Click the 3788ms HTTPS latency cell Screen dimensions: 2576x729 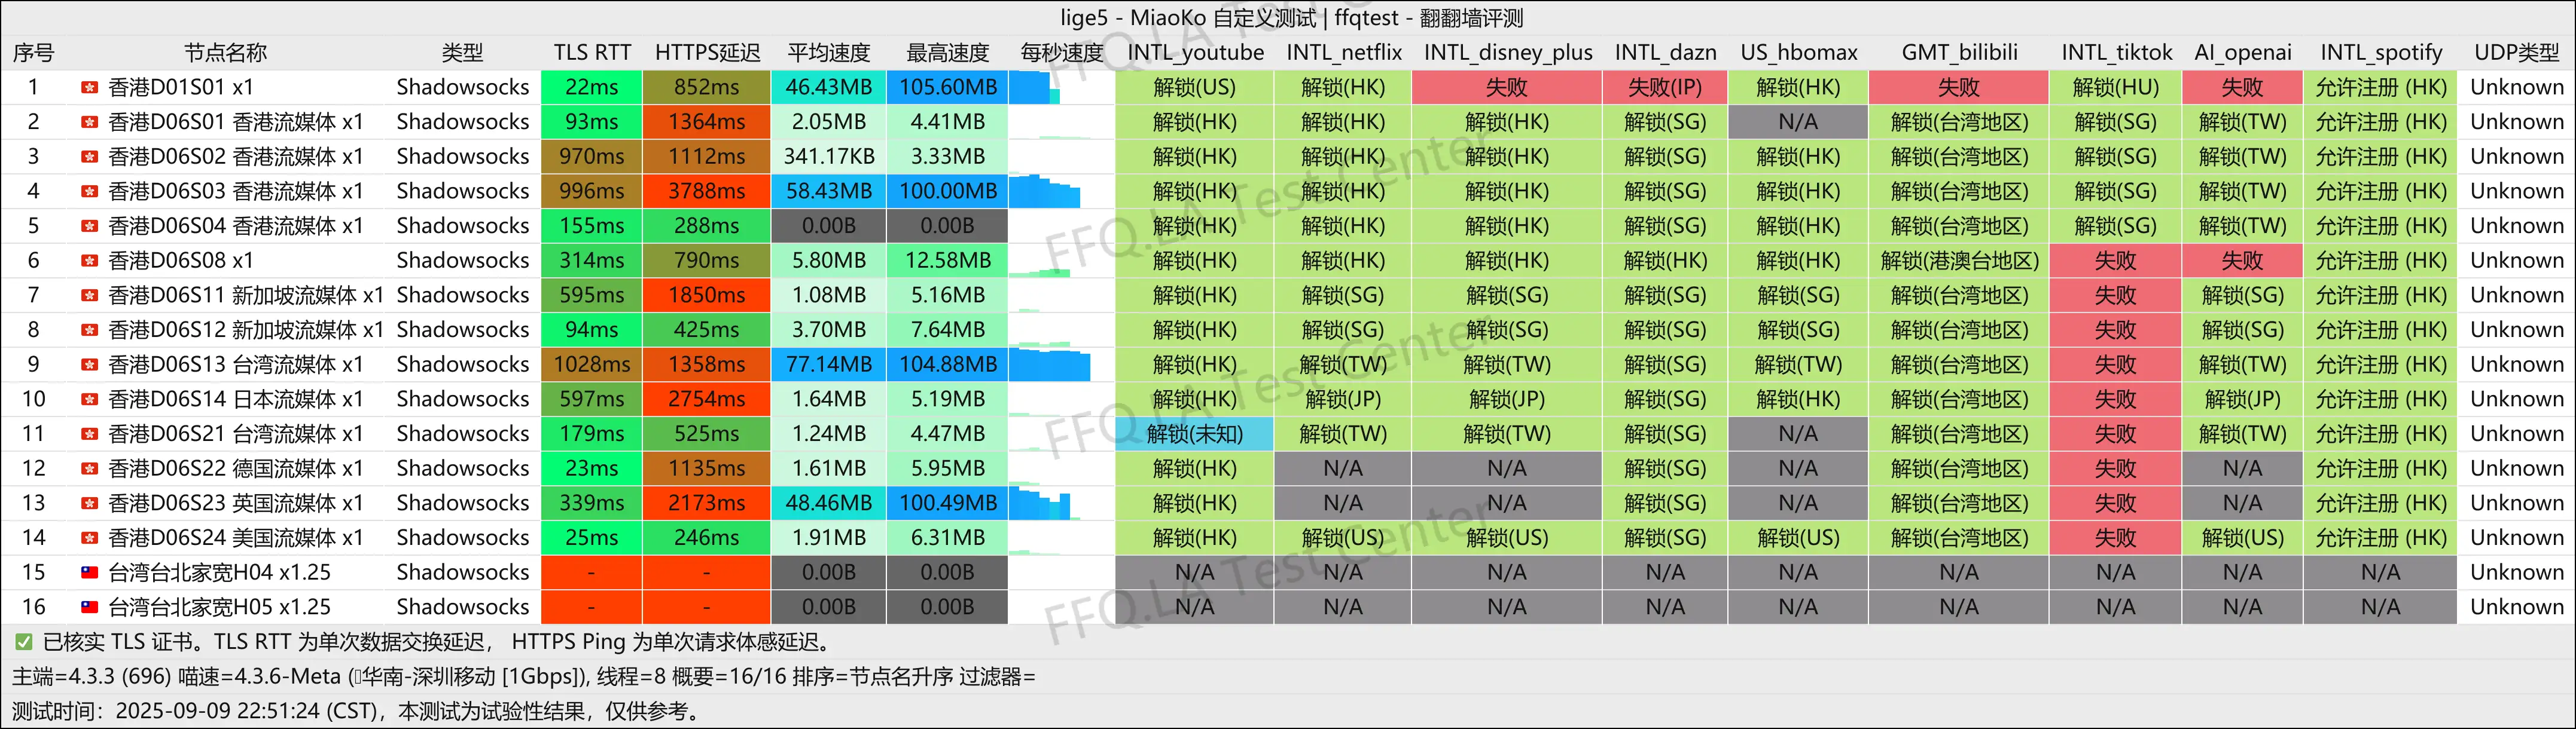click(707, 192)
